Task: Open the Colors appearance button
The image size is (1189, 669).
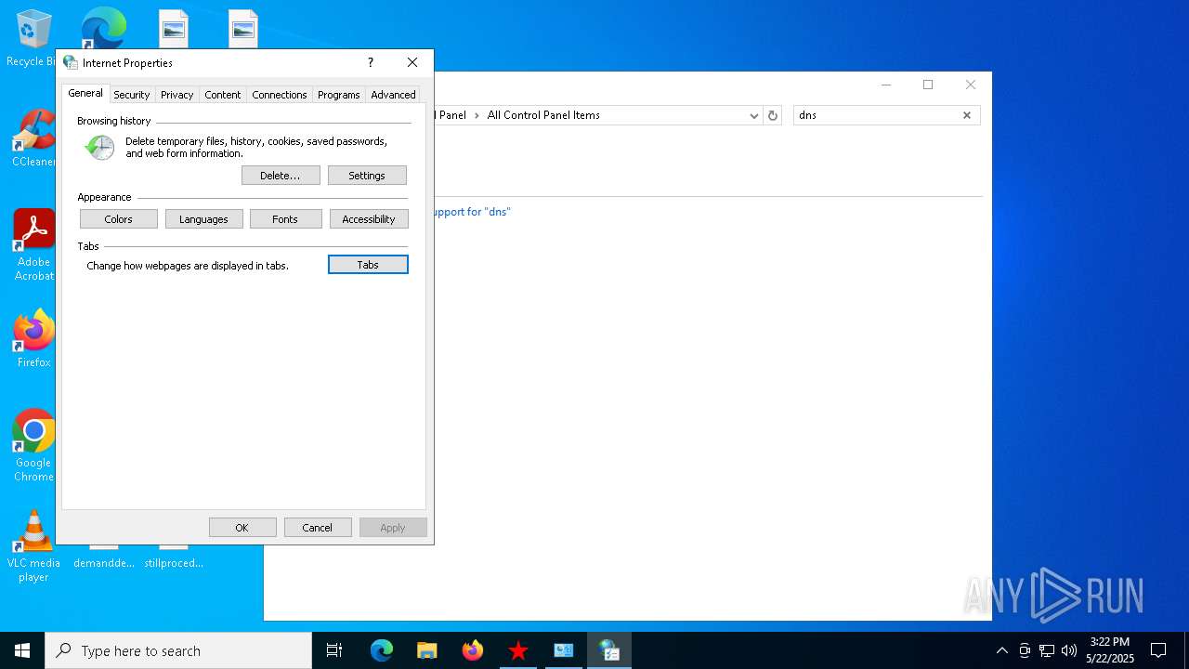Action: (119, 219)
